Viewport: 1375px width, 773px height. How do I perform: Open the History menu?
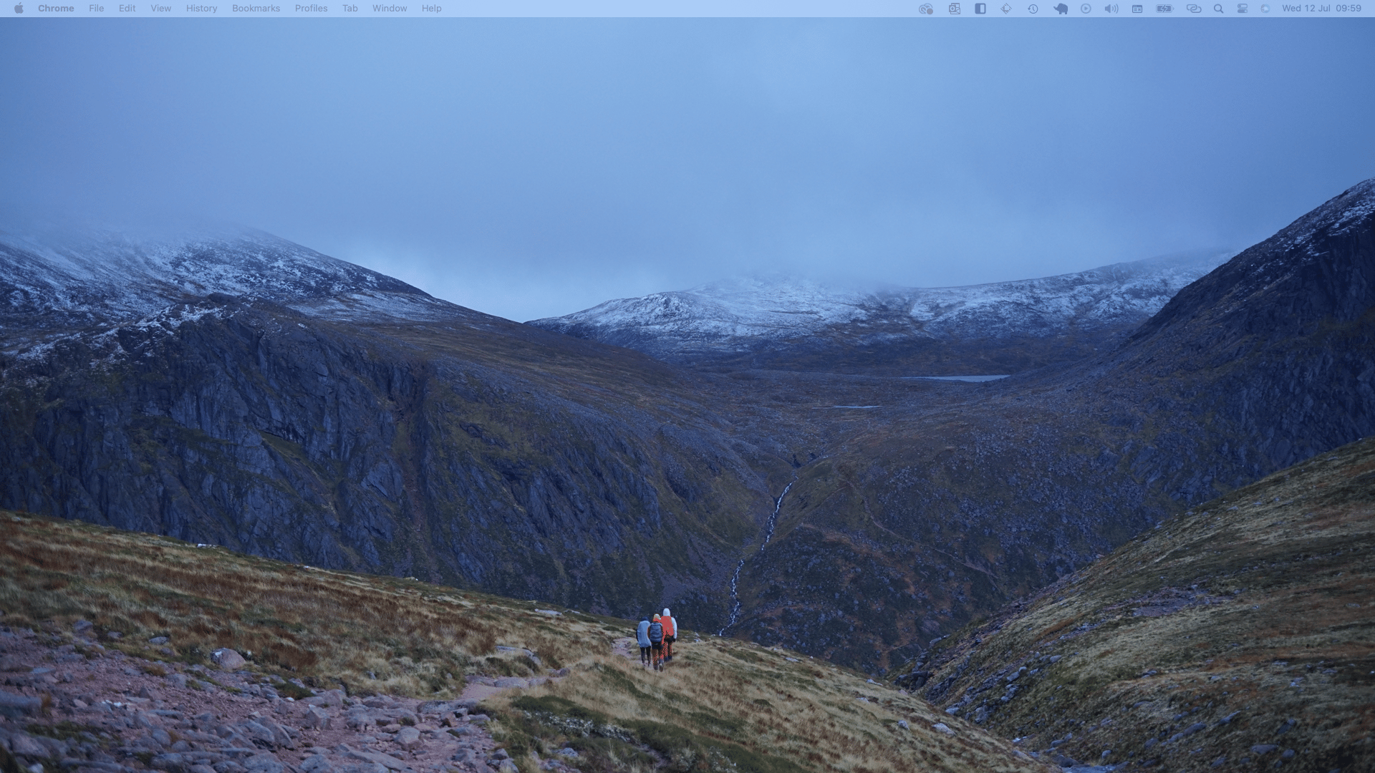pyautogui.click(x=201, y=9)
